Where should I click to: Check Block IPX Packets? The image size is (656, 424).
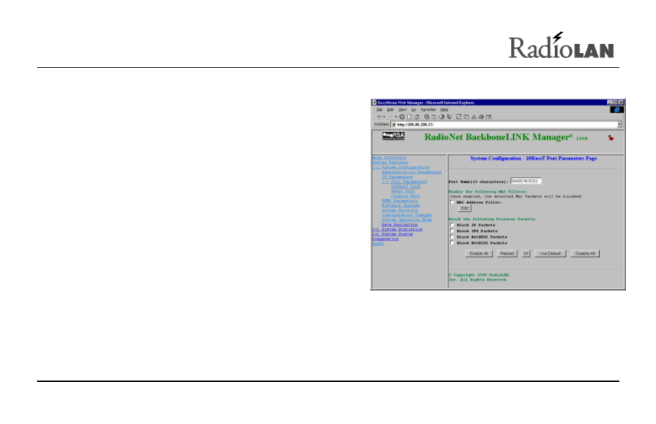[452, 231]
